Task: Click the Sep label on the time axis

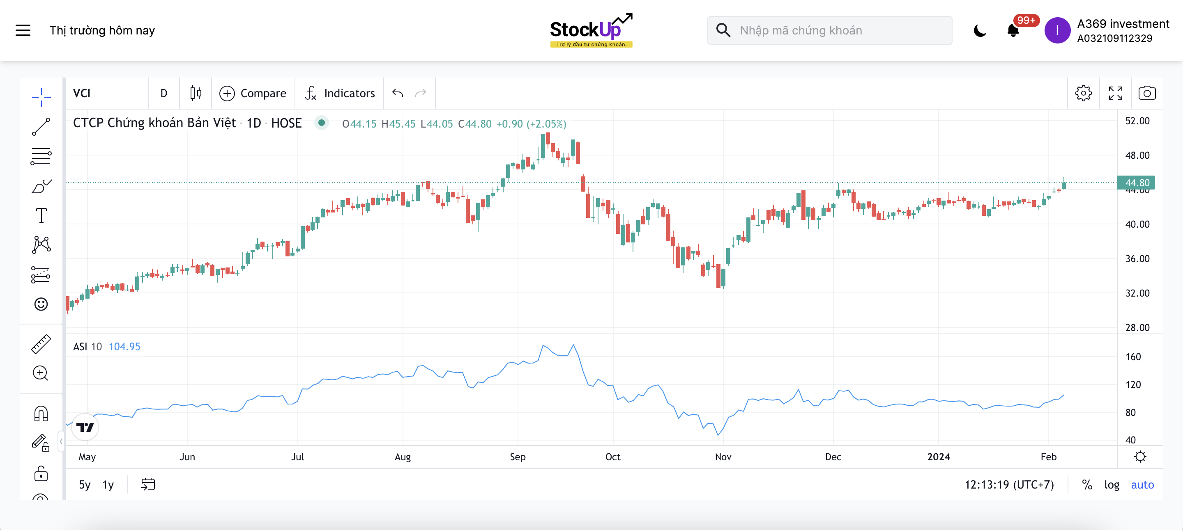Action: (518, 457)
